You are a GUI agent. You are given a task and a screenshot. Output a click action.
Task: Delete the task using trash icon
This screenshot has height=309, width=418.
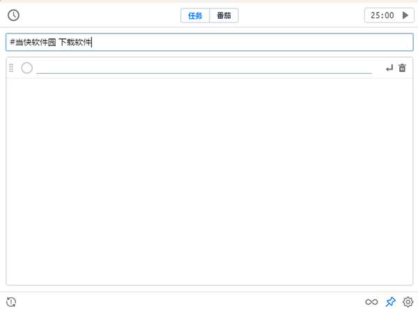click(402, 68)
